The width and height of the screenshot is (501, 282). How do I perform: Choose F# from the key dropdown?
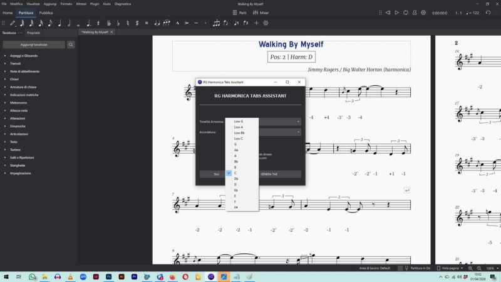(x=242, y=207)
